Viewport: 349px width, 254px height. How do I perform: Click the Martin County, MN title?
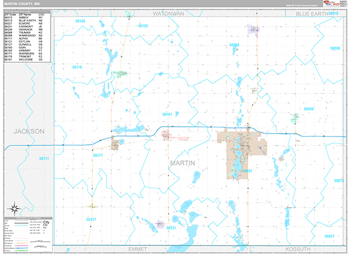pos(22,4)
